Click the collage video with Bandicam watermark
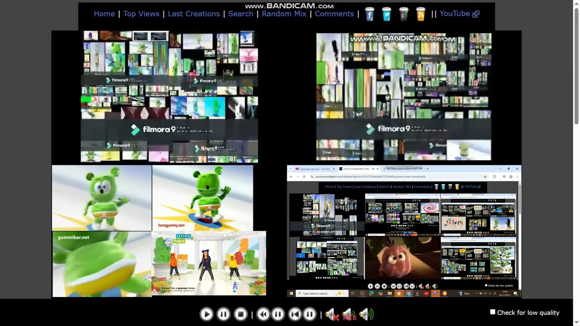 pyautogui.click(x=404, y=96)
